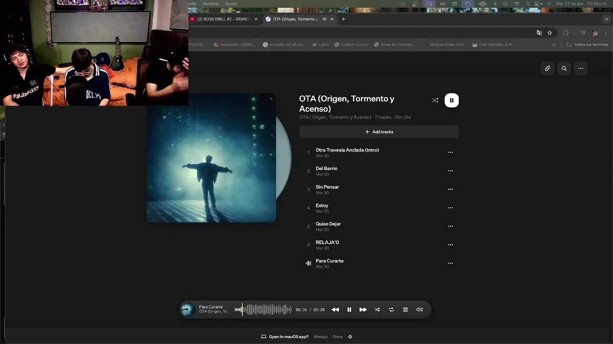Shuffle the playlist next to the album title
The image size is (613, 344).
(x=435, y=100)
